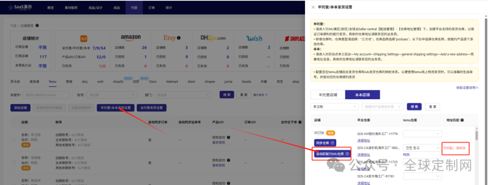Collapse instructions via 收起设置说明
This screenshot has height=185, width=488.
pyautogui.click(x=468, y=88)
